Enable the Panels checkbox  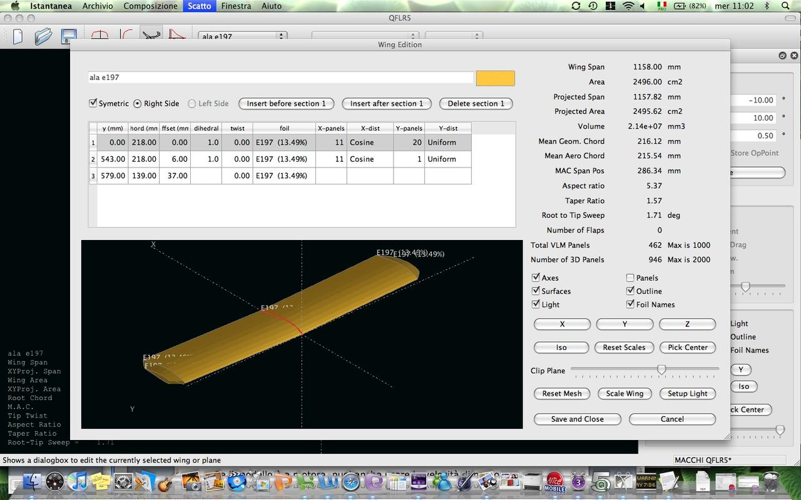coord(630,277)
